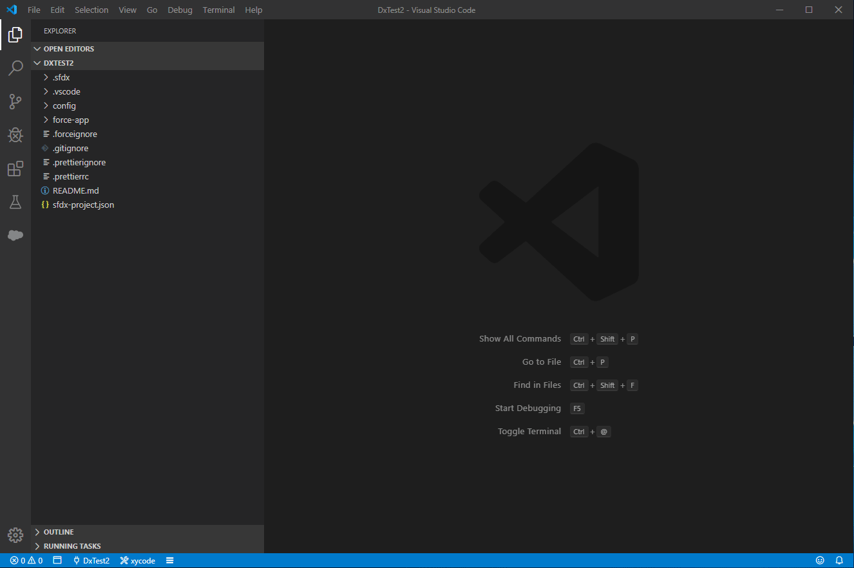
Task: Open the Edit menu
Action: pos(57,10)
